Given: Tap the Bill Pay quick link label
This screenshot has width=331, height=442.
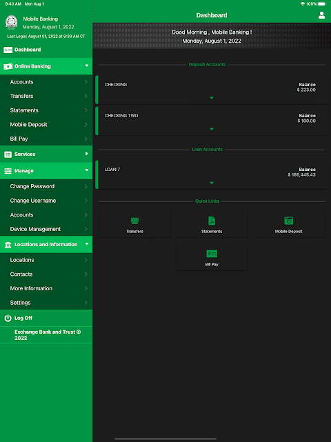Looking at the screenshot, I should (x=212, y=264).
